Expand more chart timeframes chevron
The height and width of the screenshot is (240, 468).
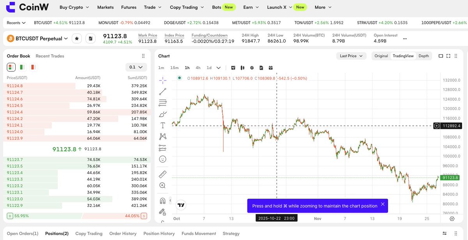[x=218, y=68]
